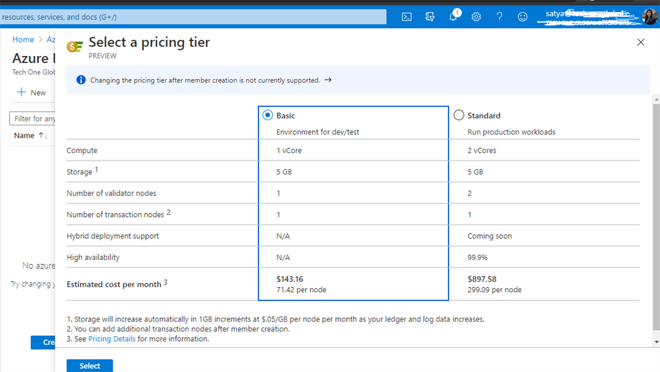Open Azure Cloud Shell icon
Viewport: 660px width, 372px height.
pyautogui.click(x=407, y=17)
